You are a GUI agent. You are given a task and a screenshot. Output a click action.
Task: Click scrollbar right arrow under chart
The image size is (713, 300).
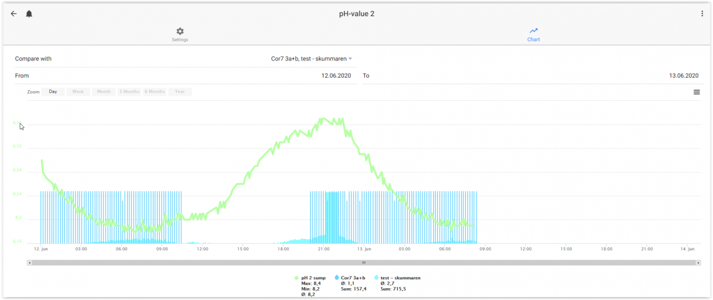(x=699, y=262)
